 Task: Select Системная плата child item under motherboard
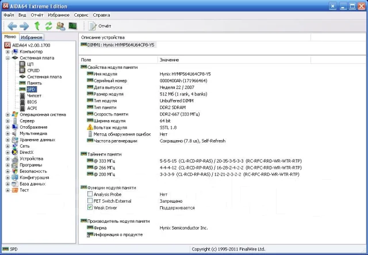click(44, 77)
